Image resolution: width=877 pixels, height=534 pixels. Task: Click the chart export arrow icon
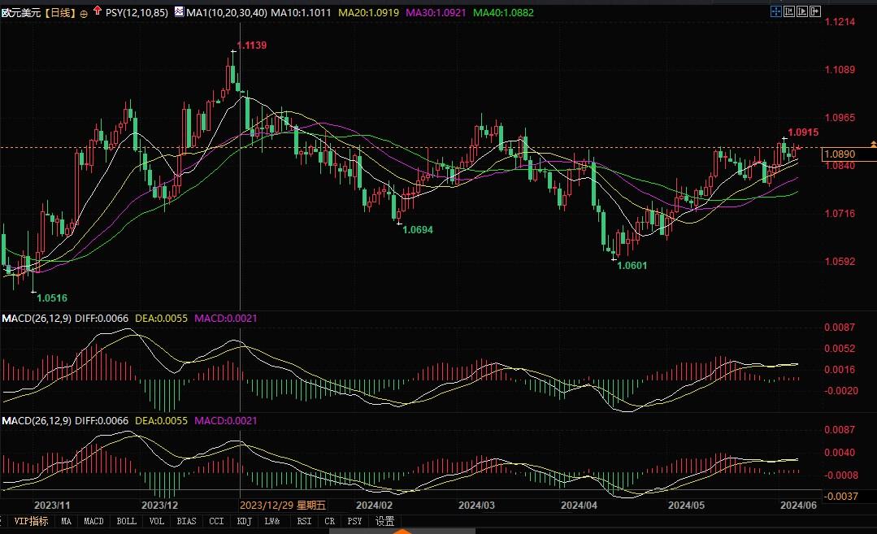click(815, 11)
